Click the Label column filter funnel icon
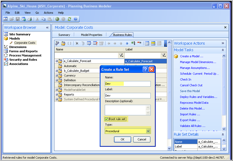Image resolution: width=233 pixels, height=161 pixels. [x=163, y=55]
